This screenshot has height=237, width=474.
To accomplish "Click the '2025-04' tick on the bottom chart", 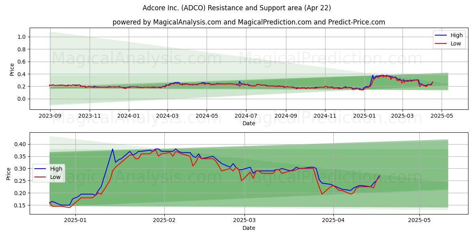I will (333, 220).
